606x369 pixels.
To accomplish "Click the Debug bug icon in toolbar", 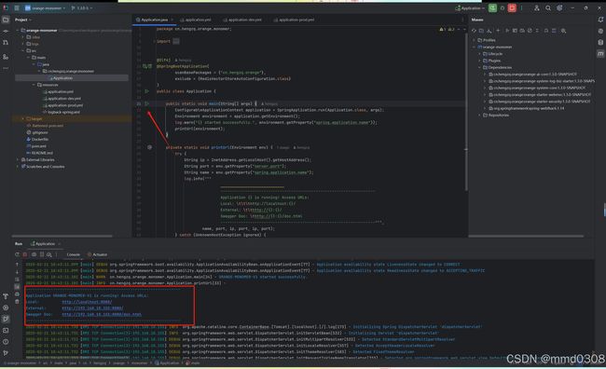I will (x=502, y=7).
